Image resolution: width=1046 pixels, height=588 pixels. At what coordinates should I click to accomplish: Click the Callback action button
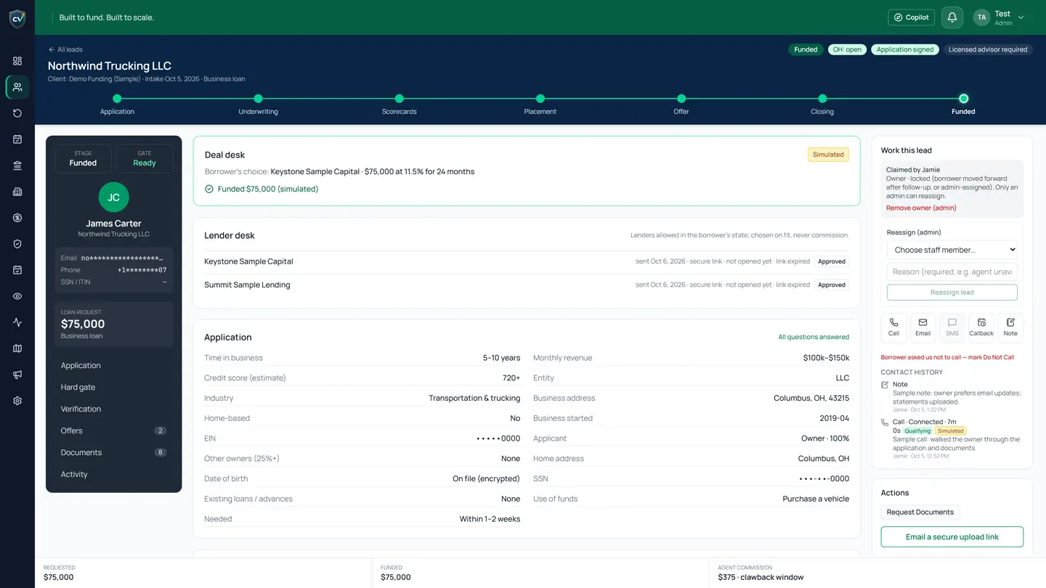[981, 327]
